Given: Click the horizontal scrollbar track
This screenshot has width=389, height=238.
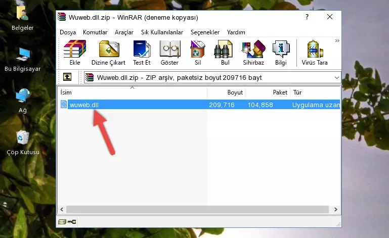Looking at the screenshot, I should [x=197, y=210].
